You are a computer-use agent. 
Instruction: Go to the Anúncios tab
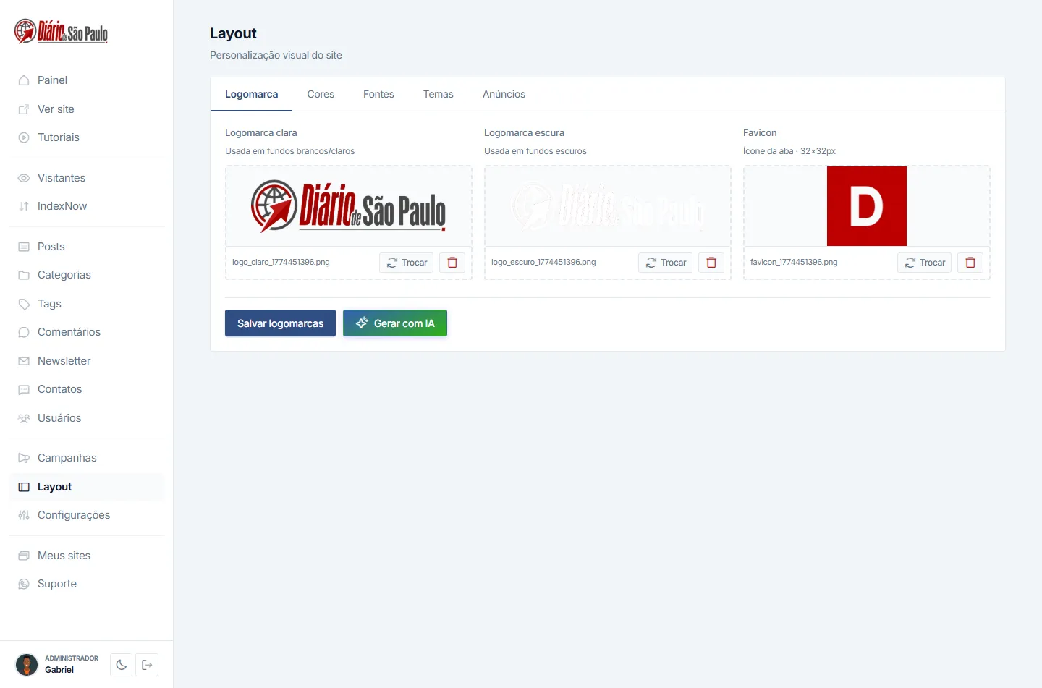coord(504,94)
